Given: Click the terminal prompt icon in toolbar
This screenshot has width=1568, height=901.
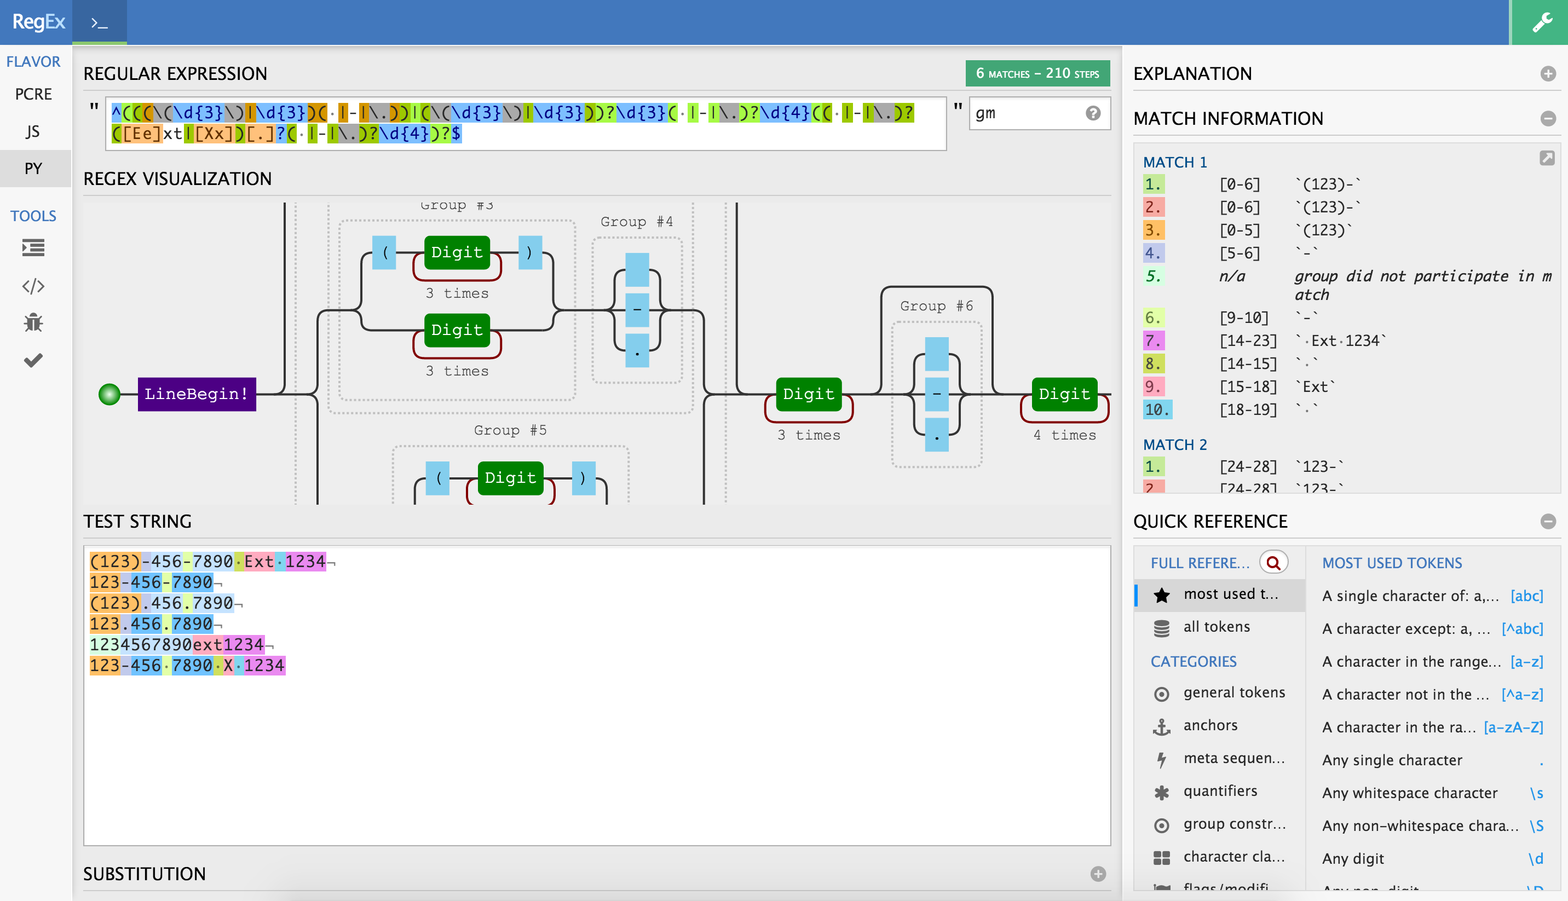Looking at the screenshot, I should click(99, 21).
